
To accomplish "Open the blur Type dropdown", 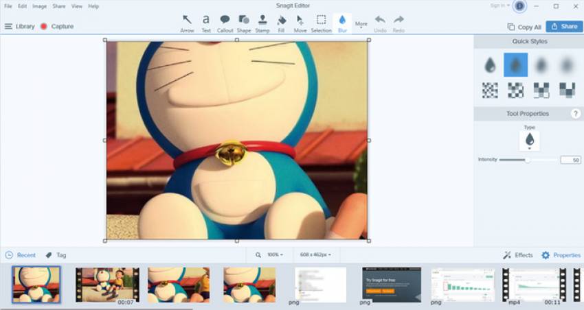I will [x=530, y=141].
